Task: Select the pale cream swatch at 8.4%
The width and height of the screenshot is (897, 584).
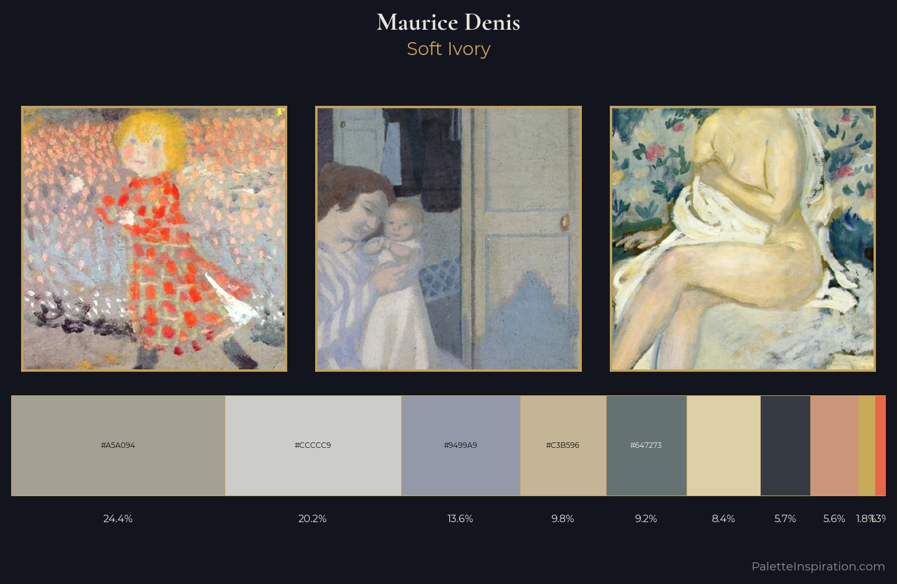Action: tap(724, 445)
